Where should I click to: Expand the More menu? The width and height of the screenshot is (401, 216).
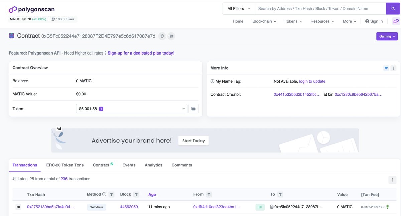click(x=349, y=21)
